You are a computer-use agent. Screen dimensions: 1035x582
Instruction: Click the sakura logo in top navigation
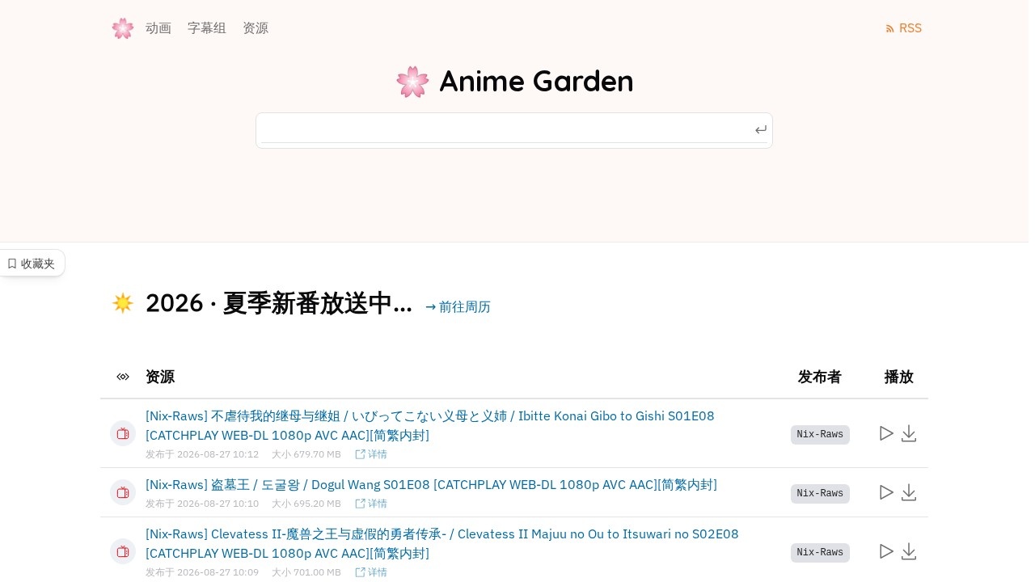click(x=122, y=28)
